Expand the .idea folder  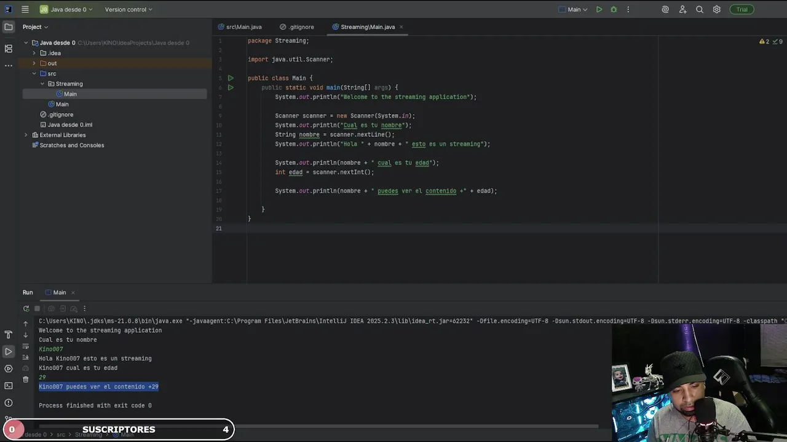34,53
